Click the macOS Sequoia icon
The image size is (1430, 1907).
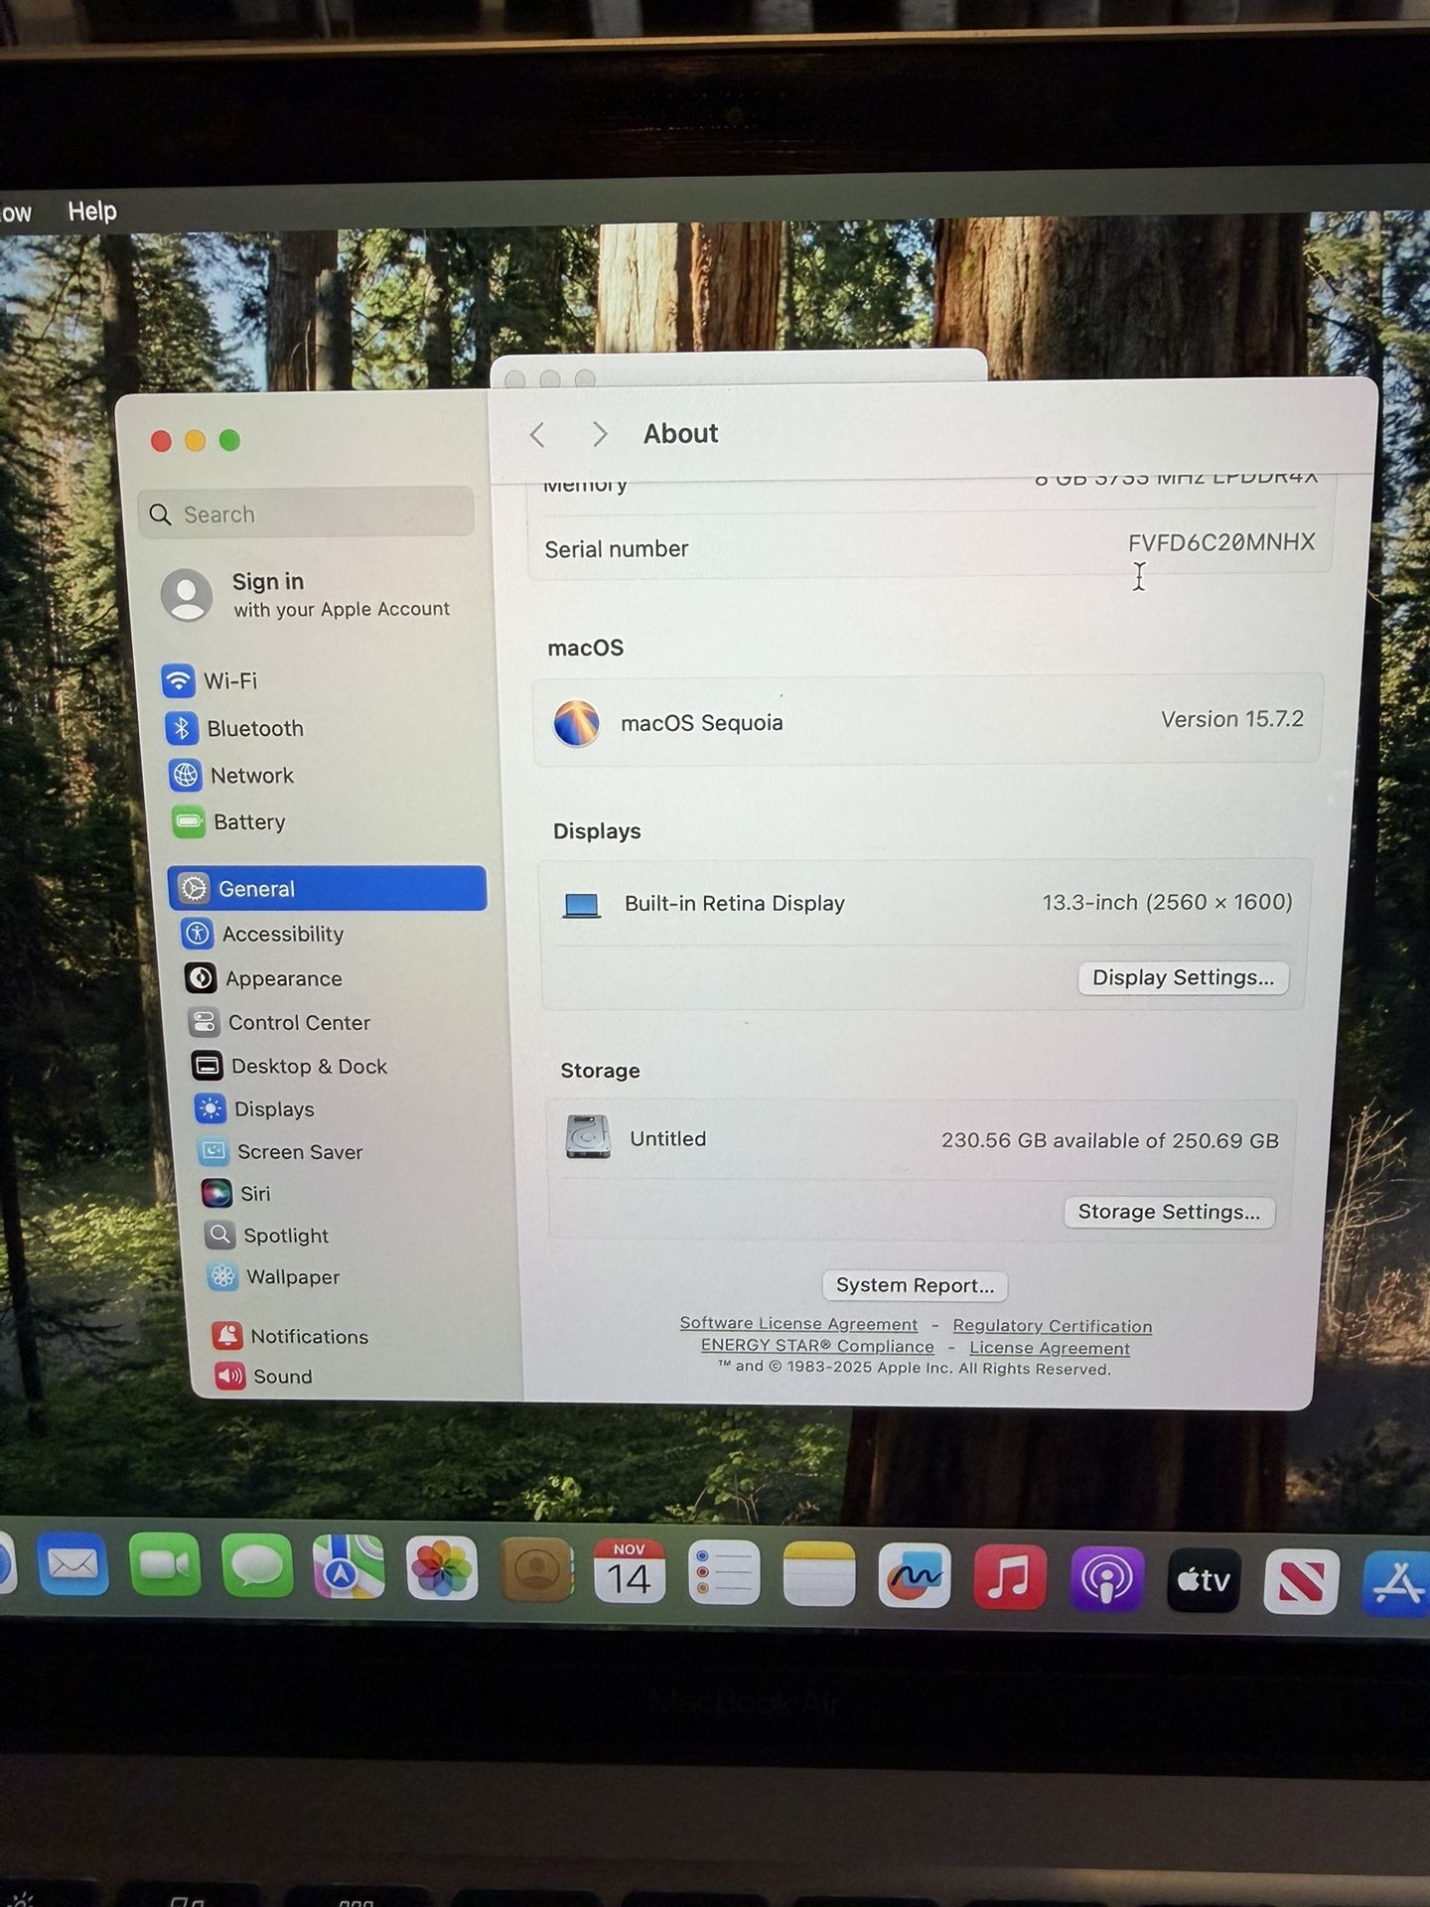576,723
